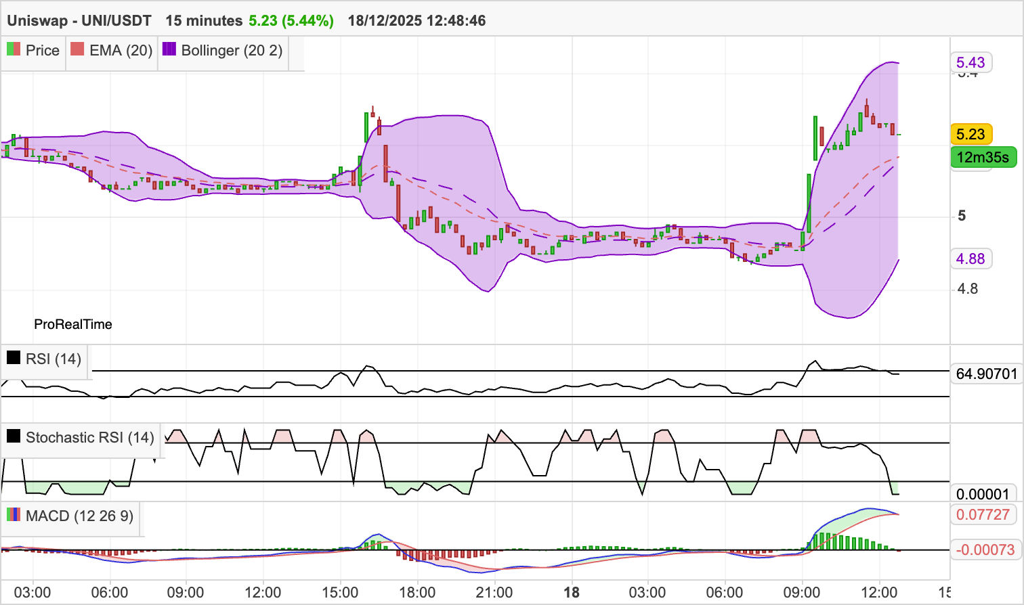Click the black RSI (14) legend square

pyautogui.click(x=14, y=358)
